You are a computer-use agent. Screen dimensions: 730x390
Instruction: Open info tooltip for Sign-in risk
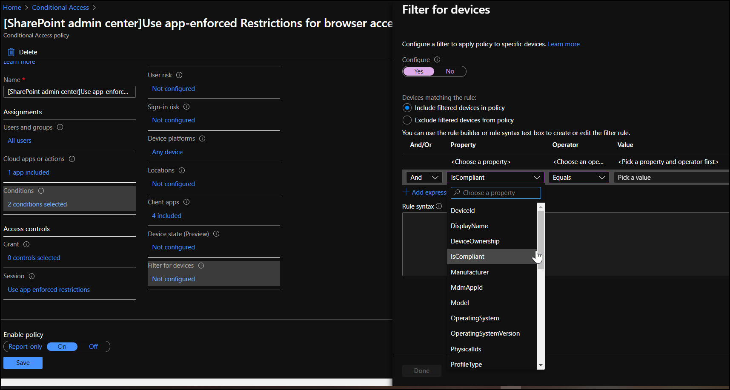(x=186, y=107)
